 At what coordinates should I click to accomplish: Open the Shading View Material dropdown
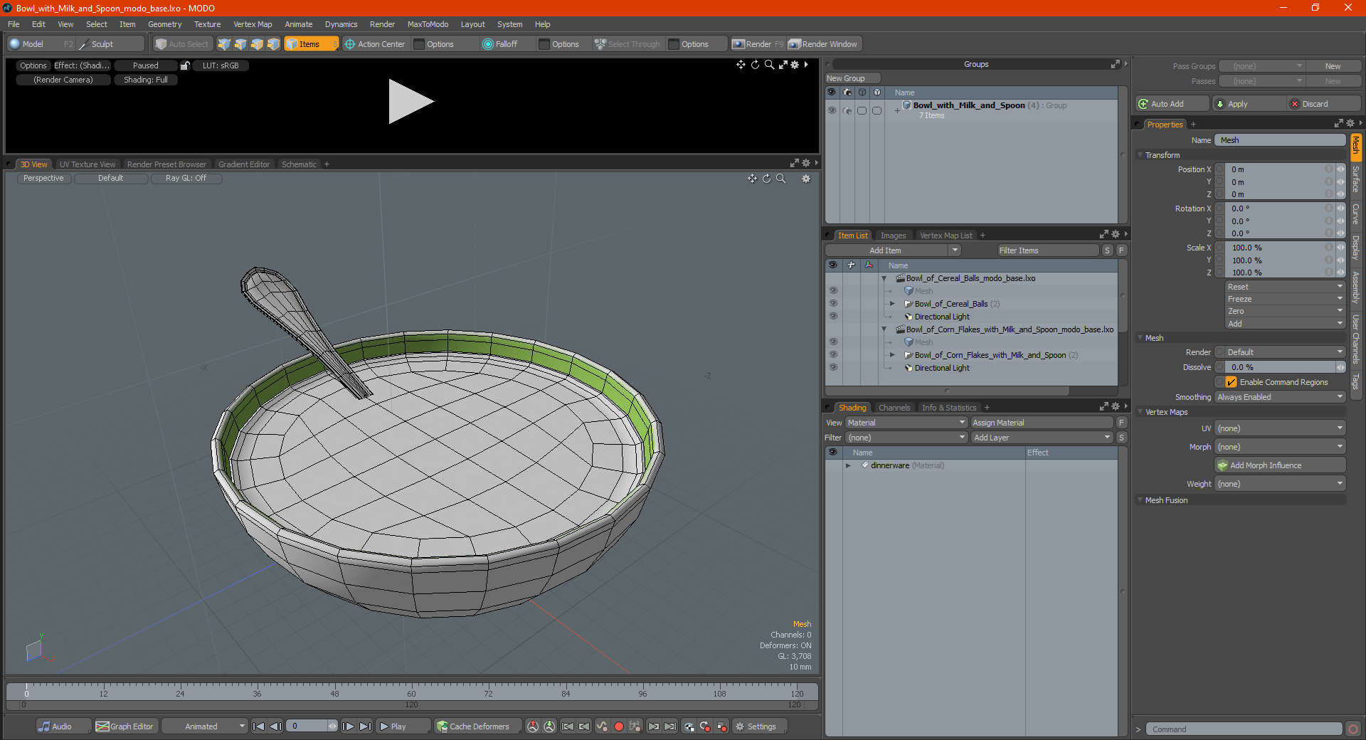coord(906,423)
